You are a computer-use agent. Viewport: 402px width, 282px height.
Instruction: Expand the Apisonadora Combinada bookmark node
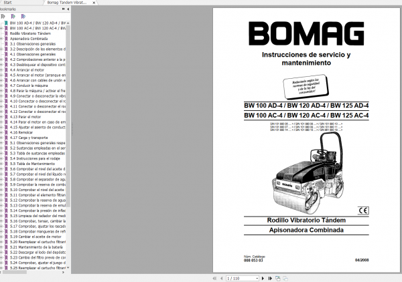click(x=1, y=39)
